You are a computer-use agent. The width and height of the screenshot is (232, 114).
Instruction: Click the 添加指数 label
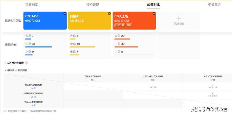[x=179, y=24]
